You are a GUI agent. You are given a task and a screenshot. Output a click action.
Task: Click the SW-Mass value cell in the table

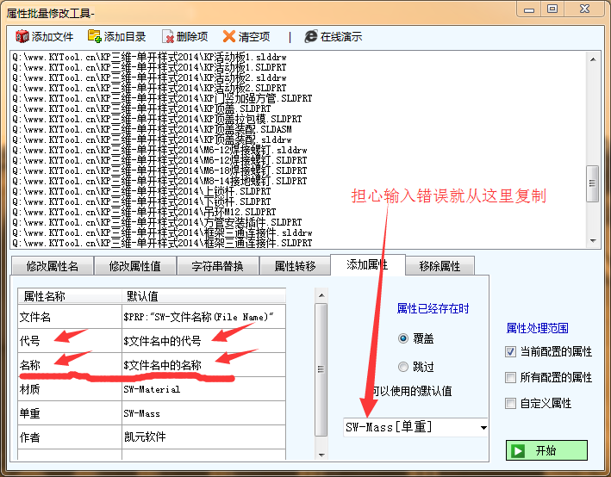pos(203,413)
